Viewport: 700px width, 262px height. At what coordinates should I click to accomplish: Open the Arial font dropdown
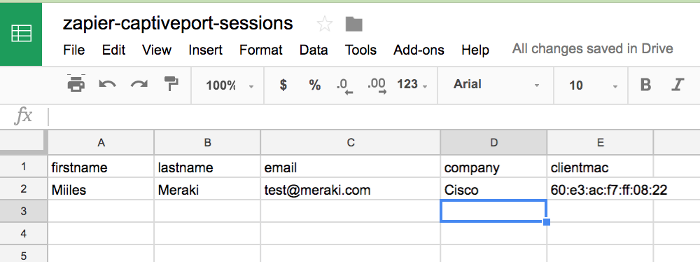(496, 85)
